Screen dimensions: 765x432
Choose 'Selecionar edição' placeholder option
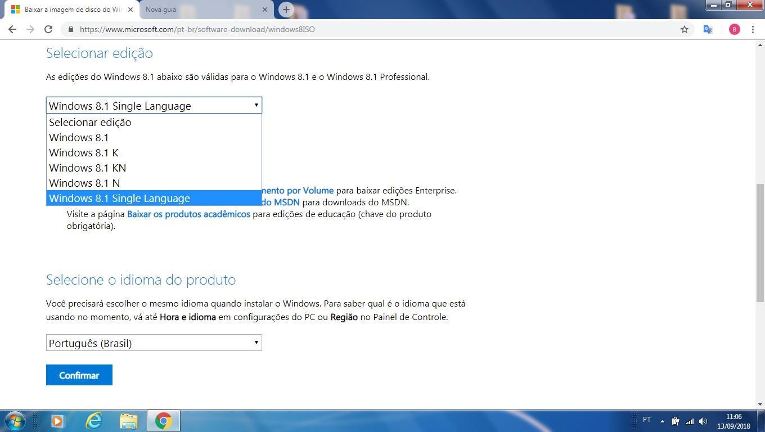point(154,122)
